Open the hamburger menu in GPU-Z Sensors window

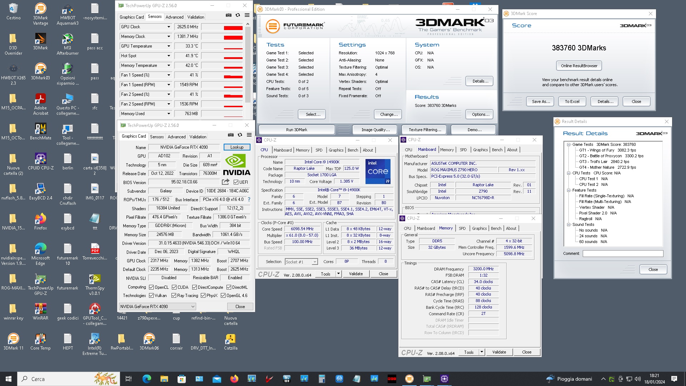pyautogui.click(x=247, y=15)
